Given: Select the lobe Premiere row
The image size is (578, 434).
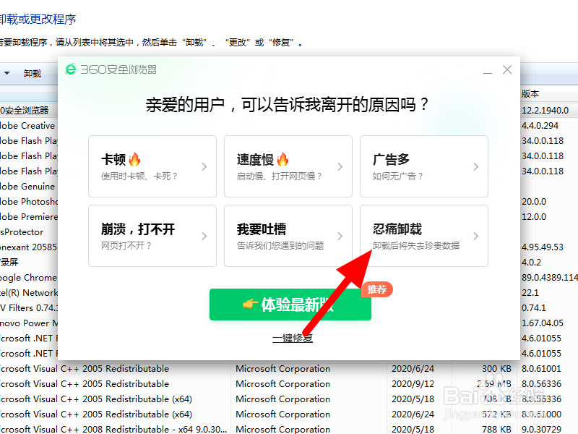Looking at the screenshot, I should tap(29, 216).
